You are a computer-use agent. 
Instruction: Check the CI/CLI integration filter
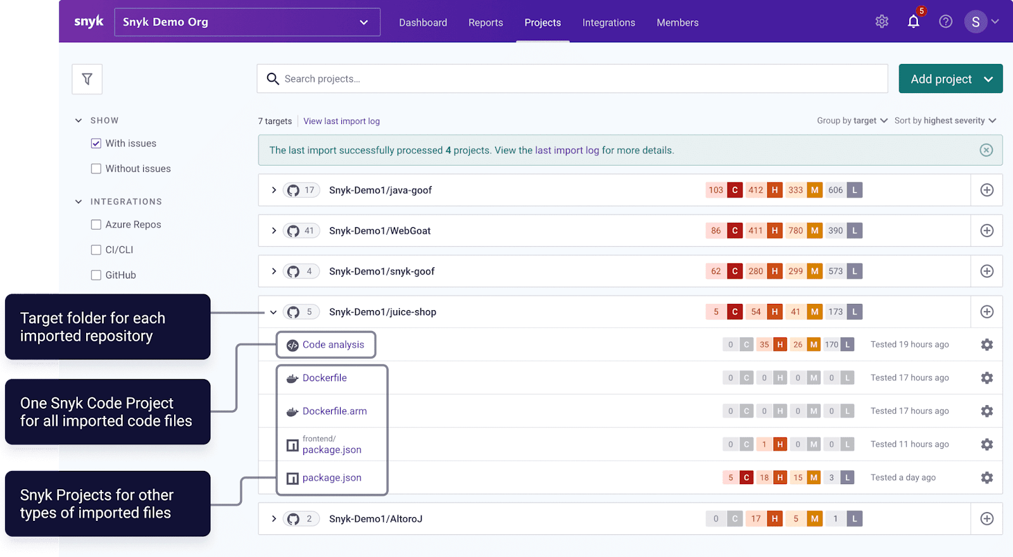point(96,249)
